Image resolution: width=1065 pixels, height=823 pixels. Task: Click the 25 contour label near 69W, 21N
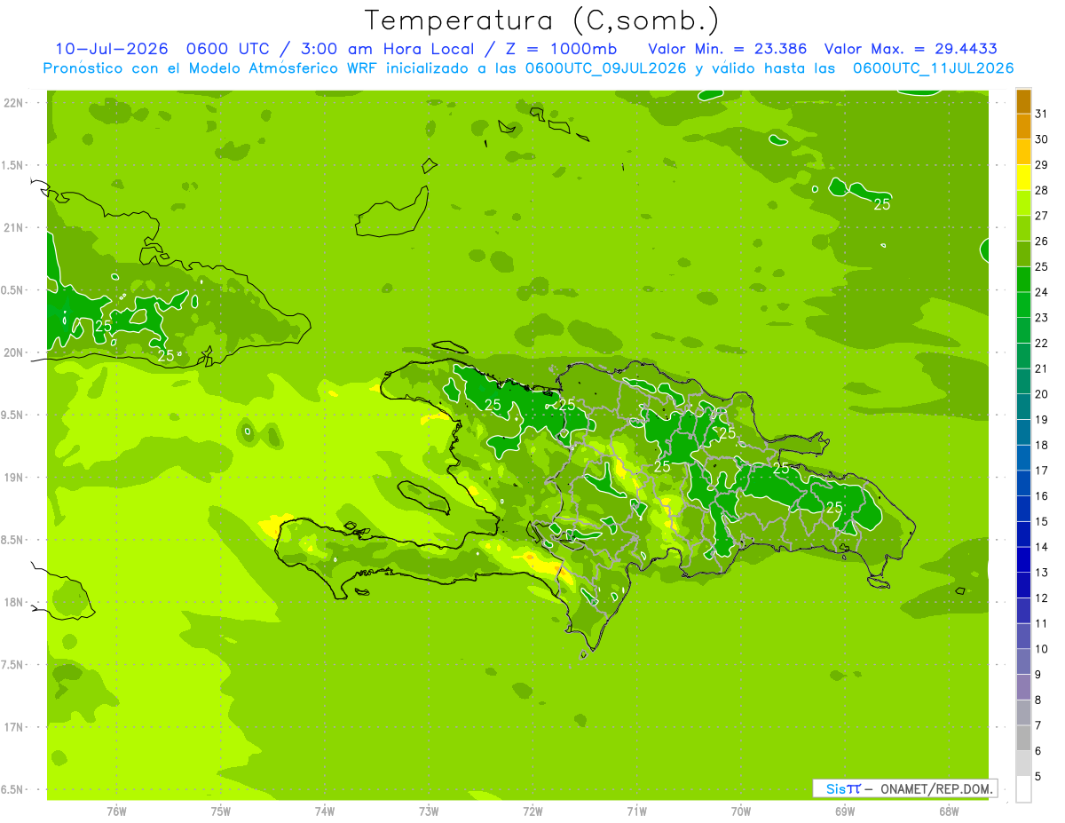tap(882, 204)
